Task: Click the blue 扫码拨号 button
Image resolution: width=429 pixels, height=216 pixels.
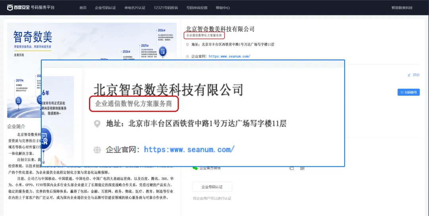Action: (x=408, y=92)
